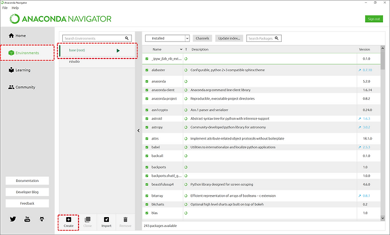Click the backports.shutil package name

point(166,176)
